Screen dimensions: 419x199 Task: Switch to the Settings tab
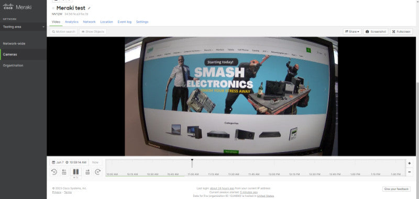142,22
